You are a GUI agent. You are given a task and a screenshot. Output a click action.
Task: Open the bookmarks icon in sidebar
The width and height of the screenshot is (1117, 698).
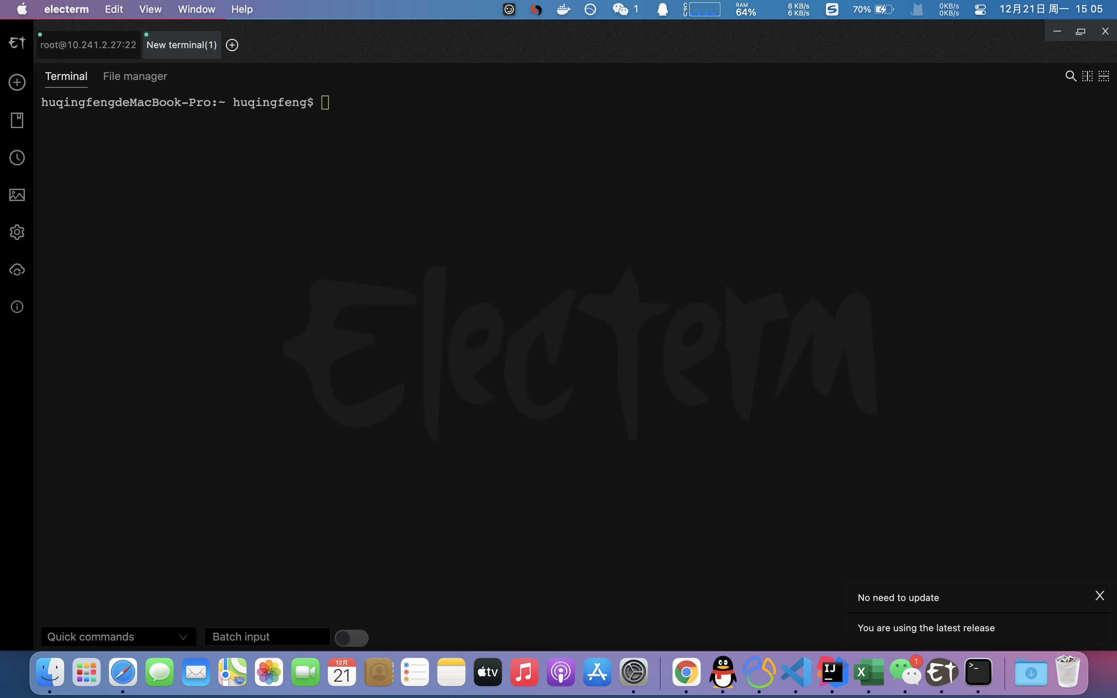coord(17,120)
